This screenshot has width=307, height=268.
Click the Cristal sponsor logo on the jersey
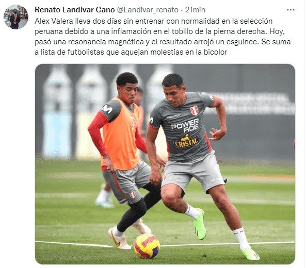[x=186, y=141]
